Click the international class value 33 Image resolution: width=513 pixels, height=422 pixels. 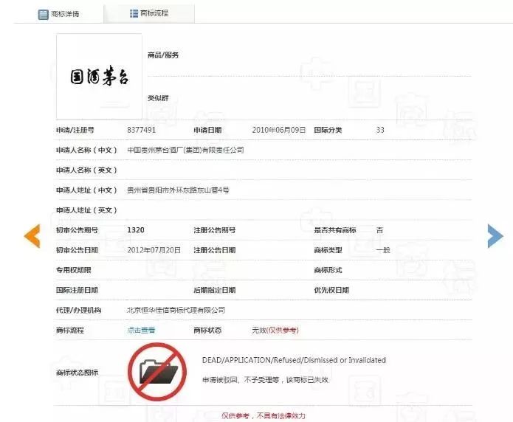coord(380,130)
